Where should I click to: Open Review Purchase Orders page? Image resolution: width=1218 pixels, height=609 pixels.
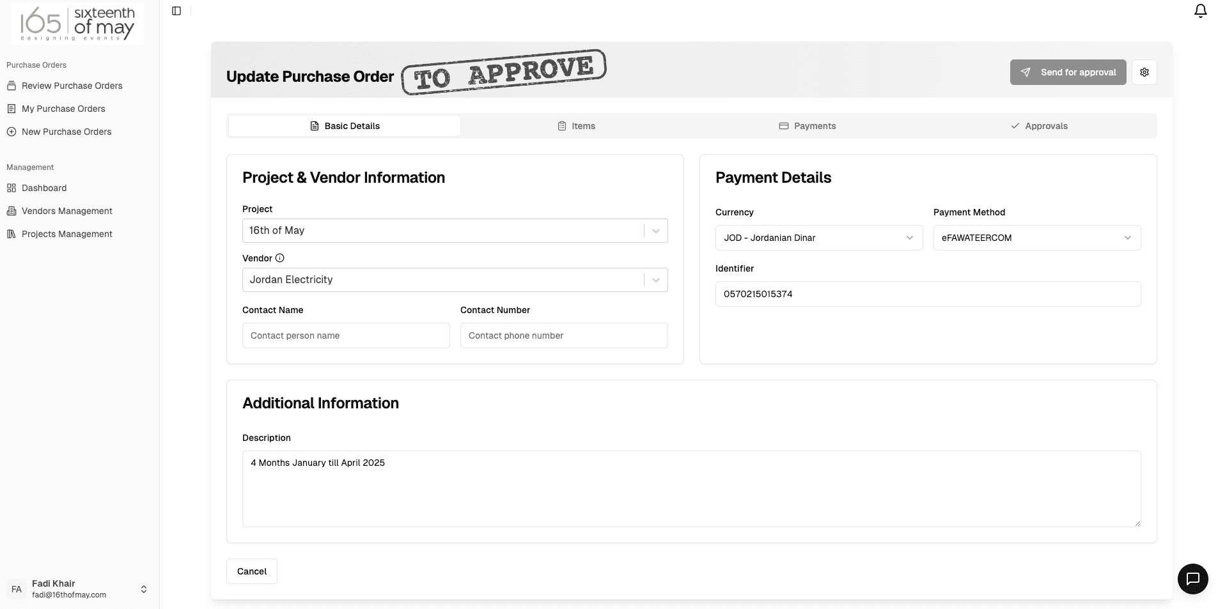click(x=72, y=86)
